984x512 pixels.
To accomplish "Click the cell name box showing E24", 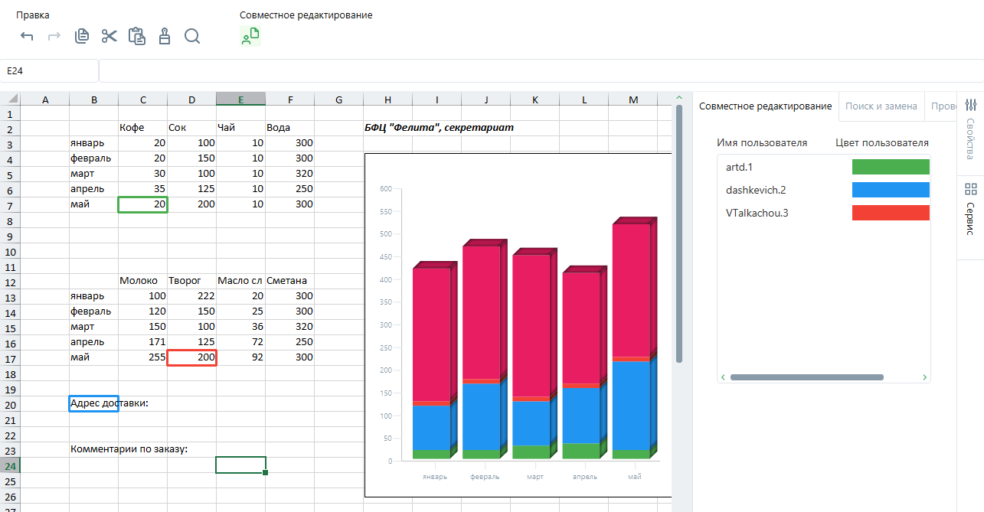I will click(x=49, y=70).
